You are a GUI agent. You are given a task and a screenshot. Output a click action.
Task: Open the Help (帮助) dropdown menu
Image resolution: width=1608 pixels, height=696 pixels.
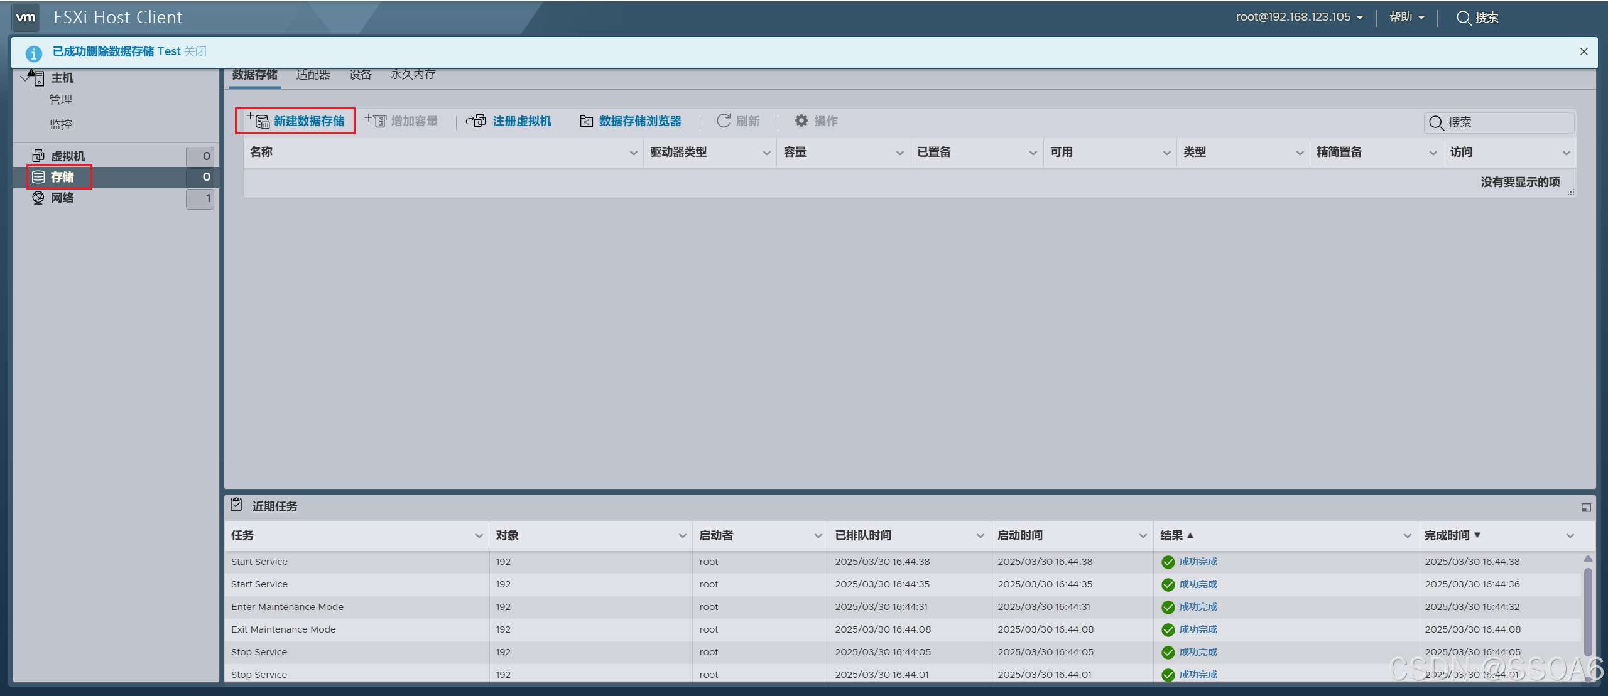[x=1406, y=18]
